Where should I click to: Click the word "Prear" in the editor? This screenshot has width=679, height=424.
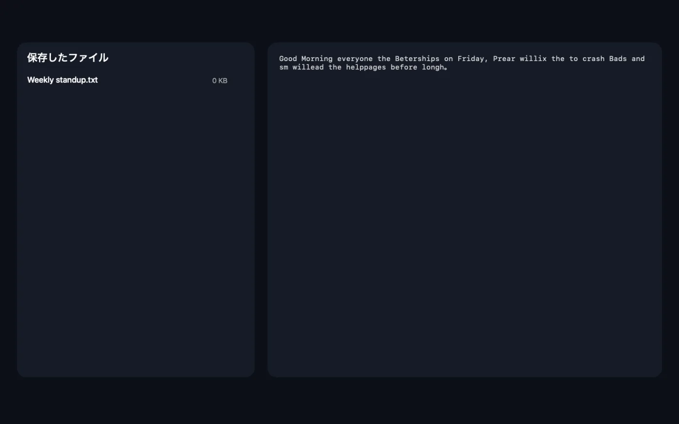pyautogui.click(x=504, y=59)
